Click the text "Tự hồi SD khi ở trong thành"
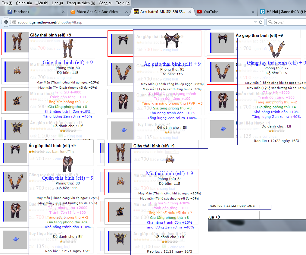 click(172, 94)
